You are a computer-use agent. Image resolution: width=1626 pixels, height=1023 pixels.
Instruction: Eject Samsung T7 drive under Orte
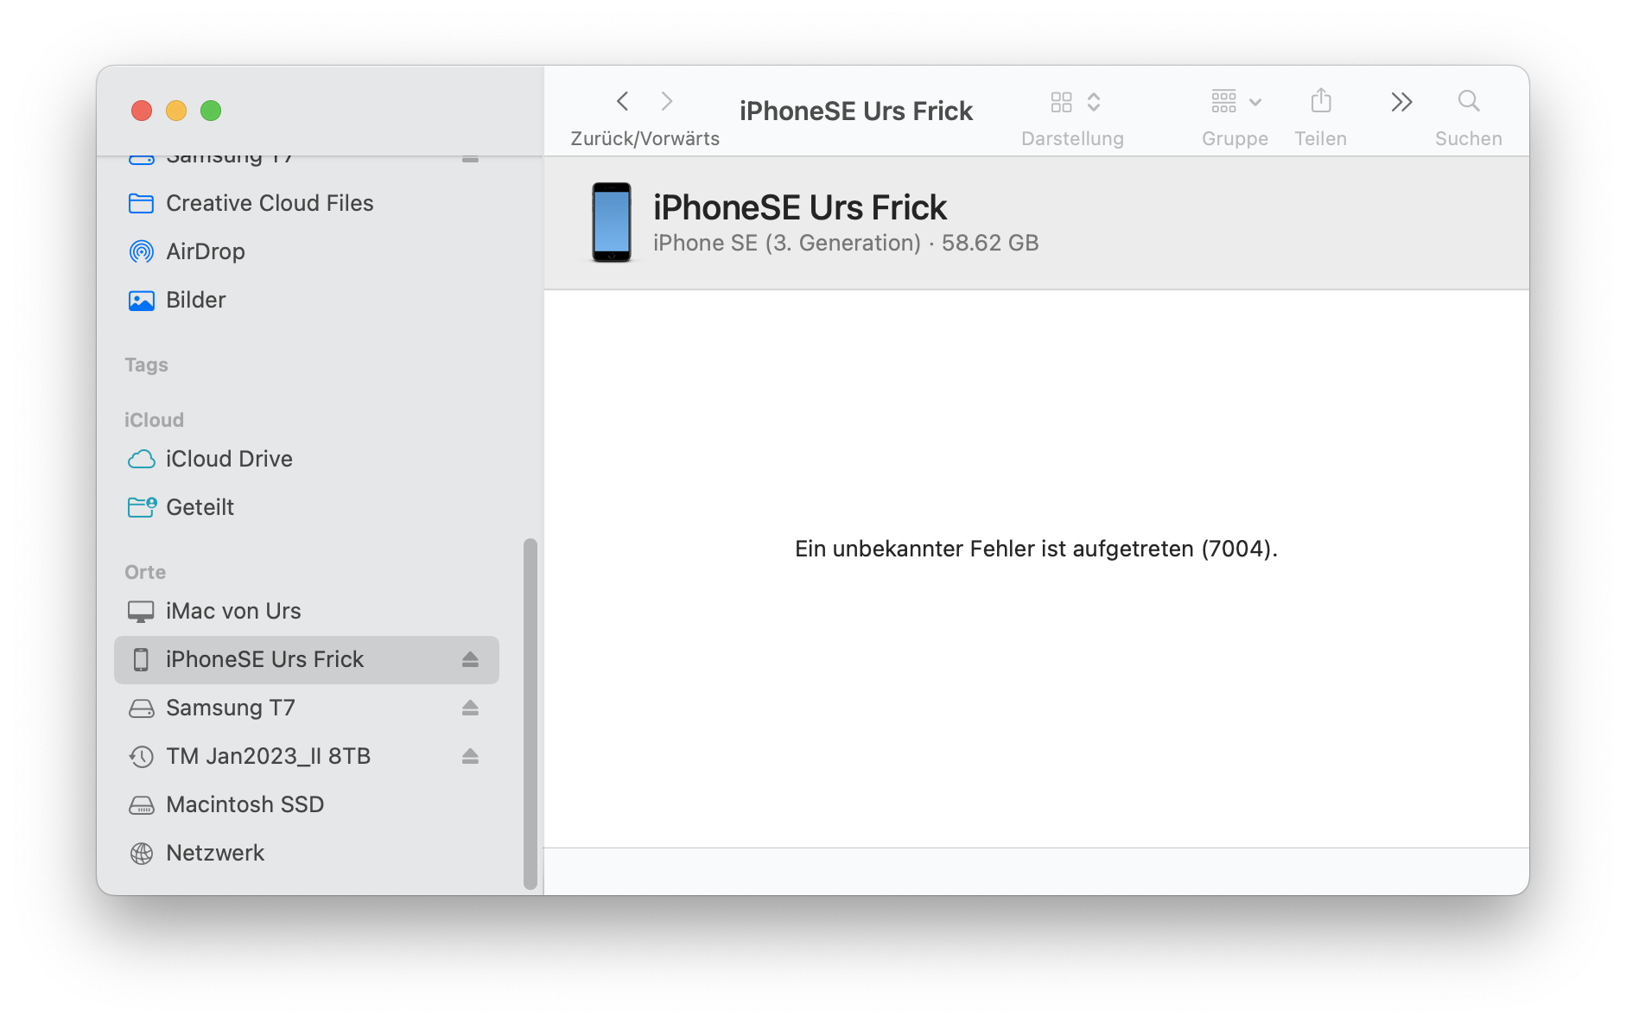click(x=470, y=708)
